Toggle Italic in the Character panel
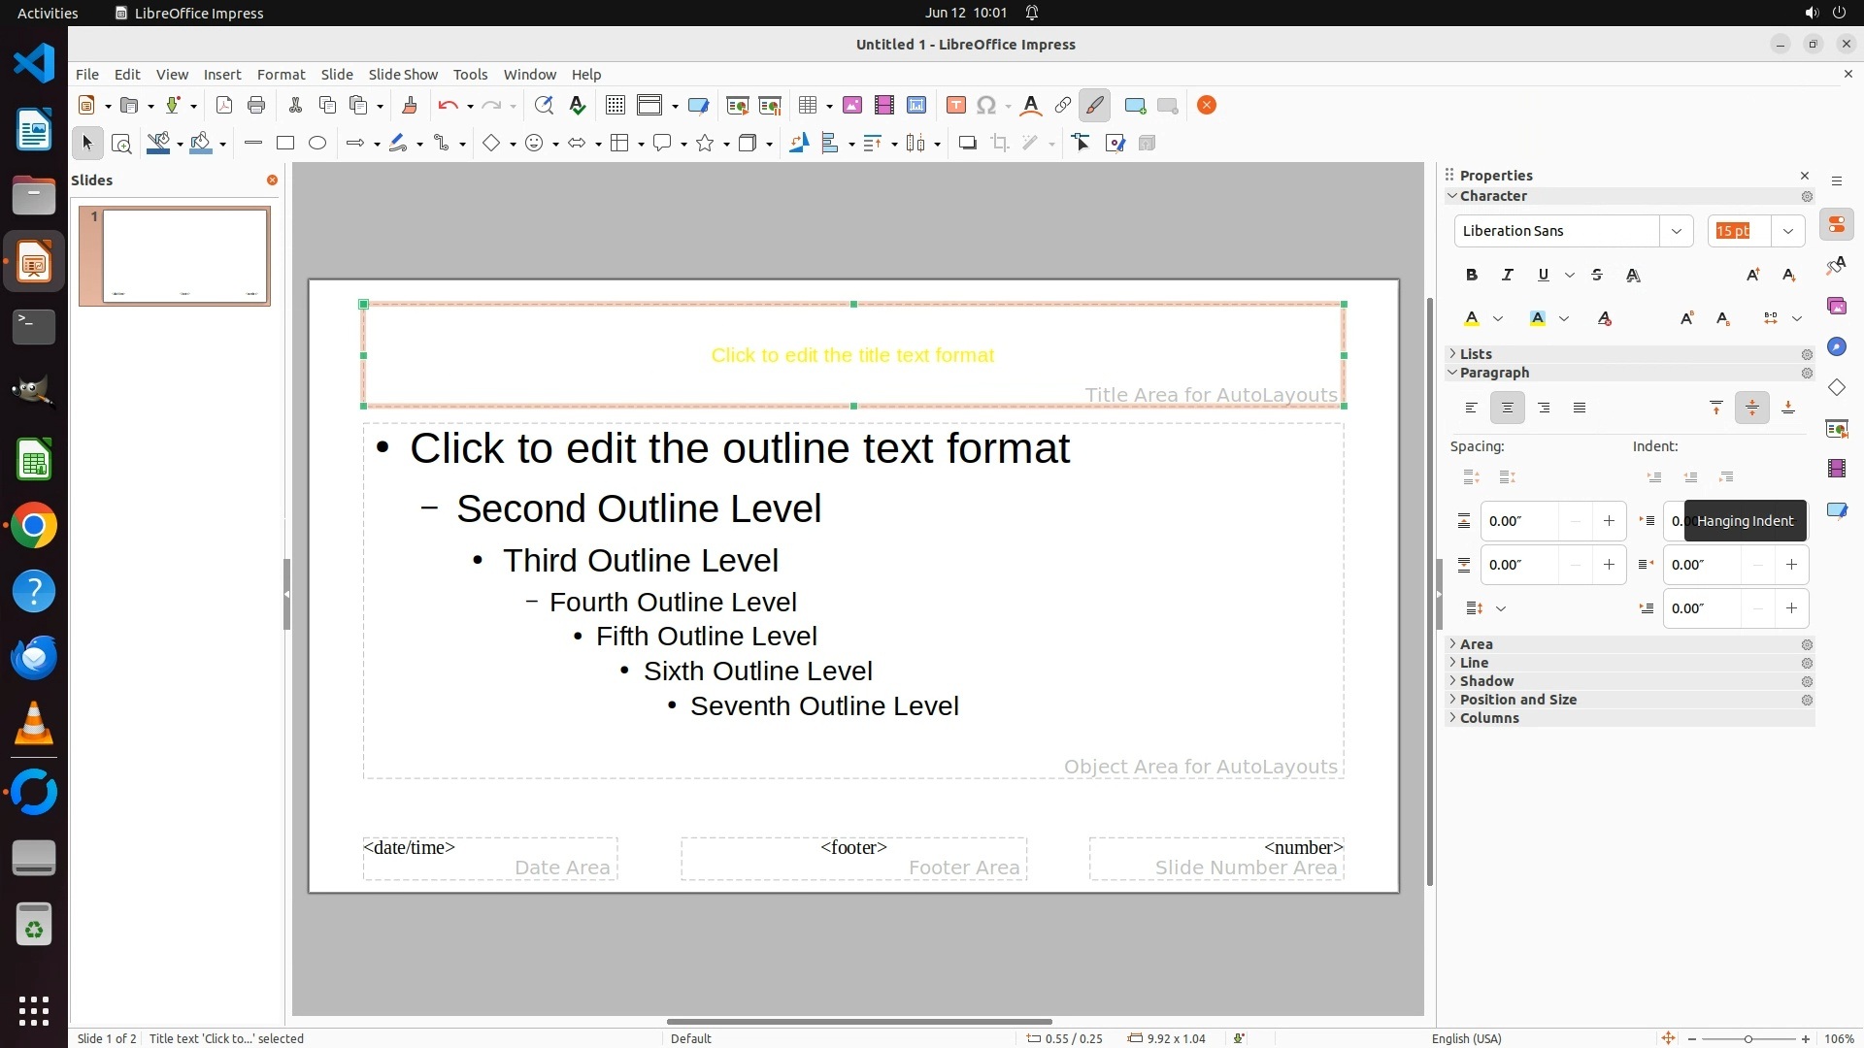This screenshot has height=1048, width=1864. 1508,276
